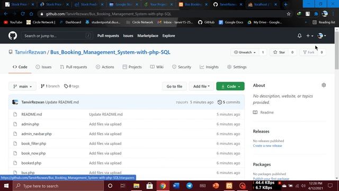
Task: Expand the plus create-new menu
Action: coord(309,36)
